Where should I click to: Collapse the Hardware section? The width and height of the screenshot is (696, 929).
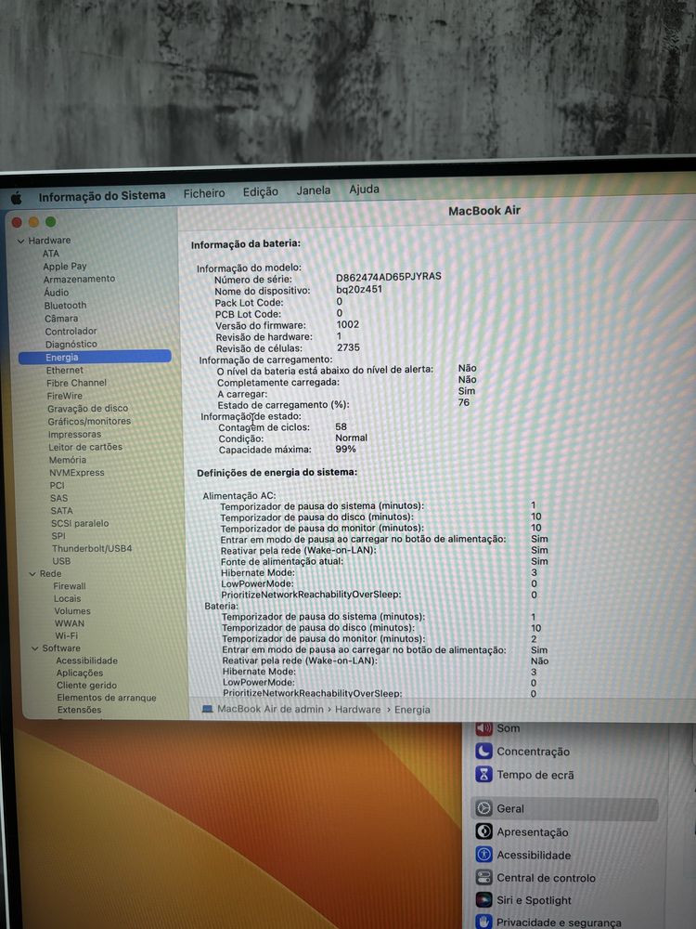click(20, 242)
